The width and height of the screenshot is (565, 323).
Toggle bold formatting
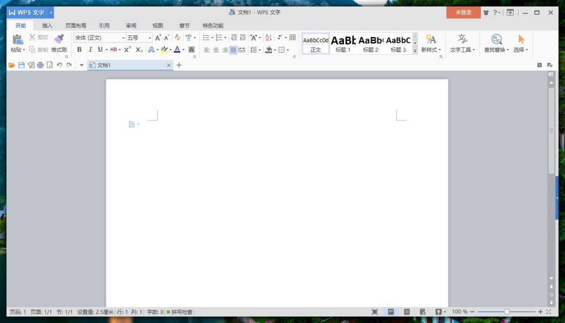pyautogui.click(x=79, y=49)
